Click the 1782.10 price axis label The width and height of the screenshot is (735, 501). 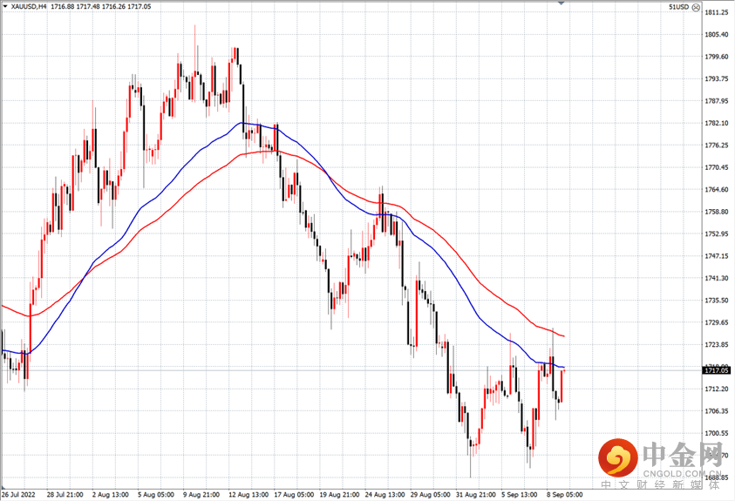click(x=716, y=123)
